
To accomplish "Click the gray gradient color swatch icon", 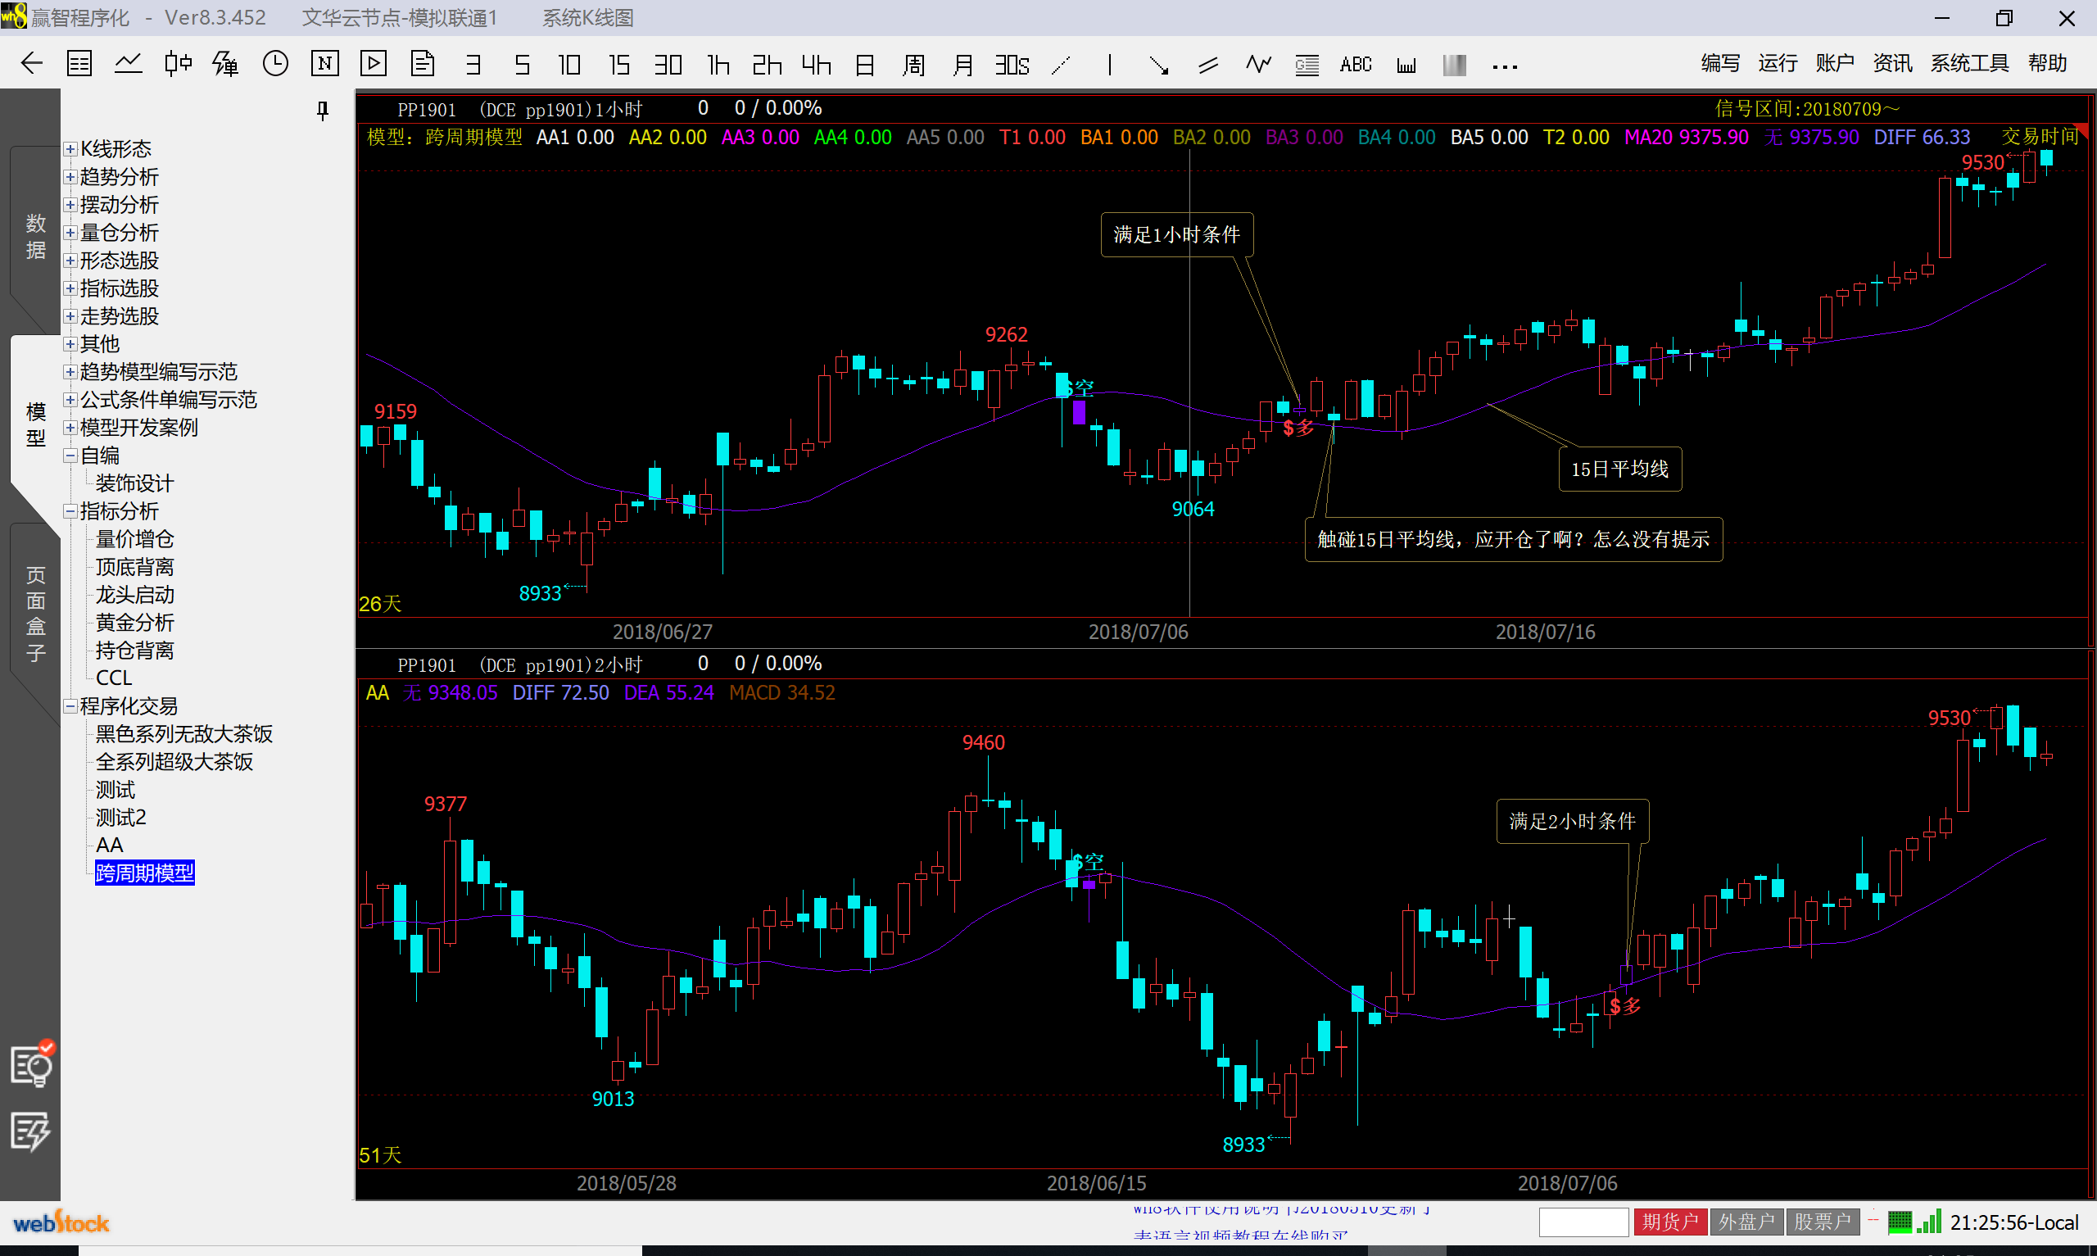I will 1454,66.
